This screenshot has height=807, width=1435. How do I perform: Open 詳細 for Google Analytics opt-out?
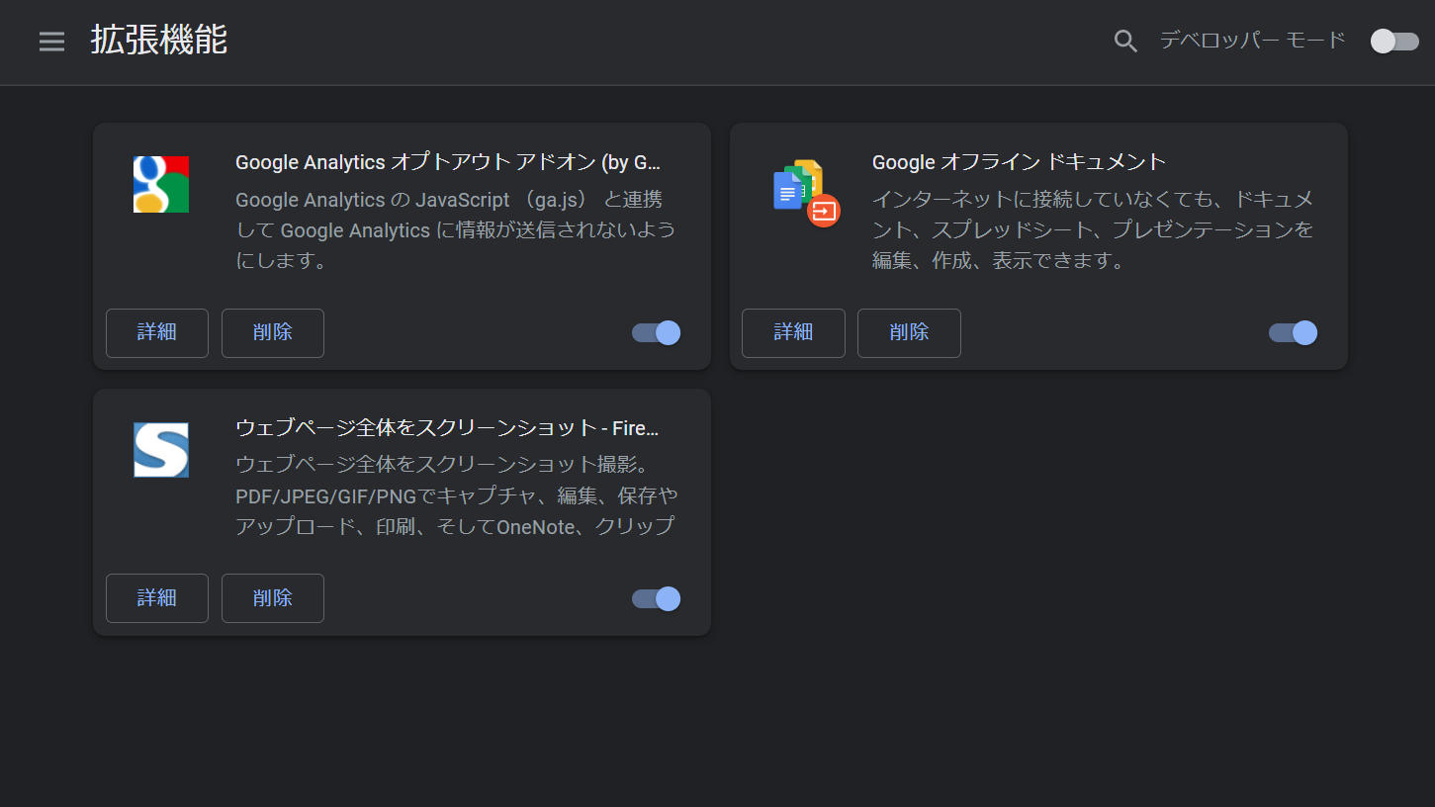(x=156, y=332)
